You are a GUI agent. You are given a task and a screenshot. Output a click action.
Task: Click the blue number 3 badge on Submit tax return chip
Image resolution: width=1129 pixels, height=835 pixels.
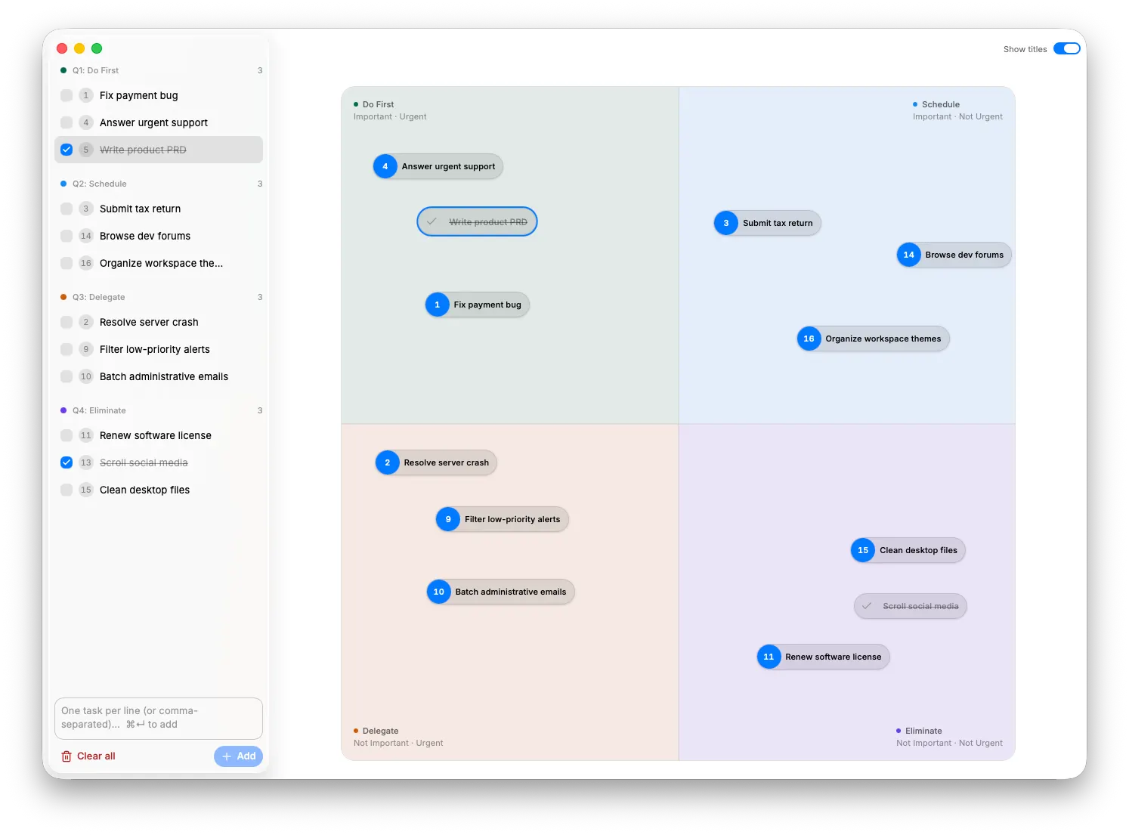click(726, 223)
